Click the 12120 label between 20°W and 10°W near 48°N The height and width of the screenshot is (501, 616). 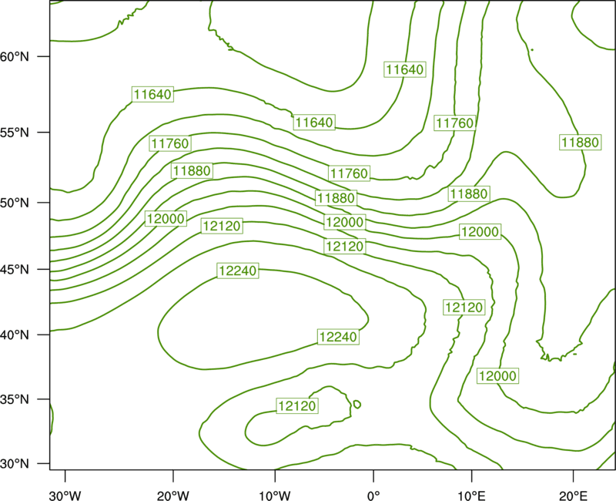222,226
